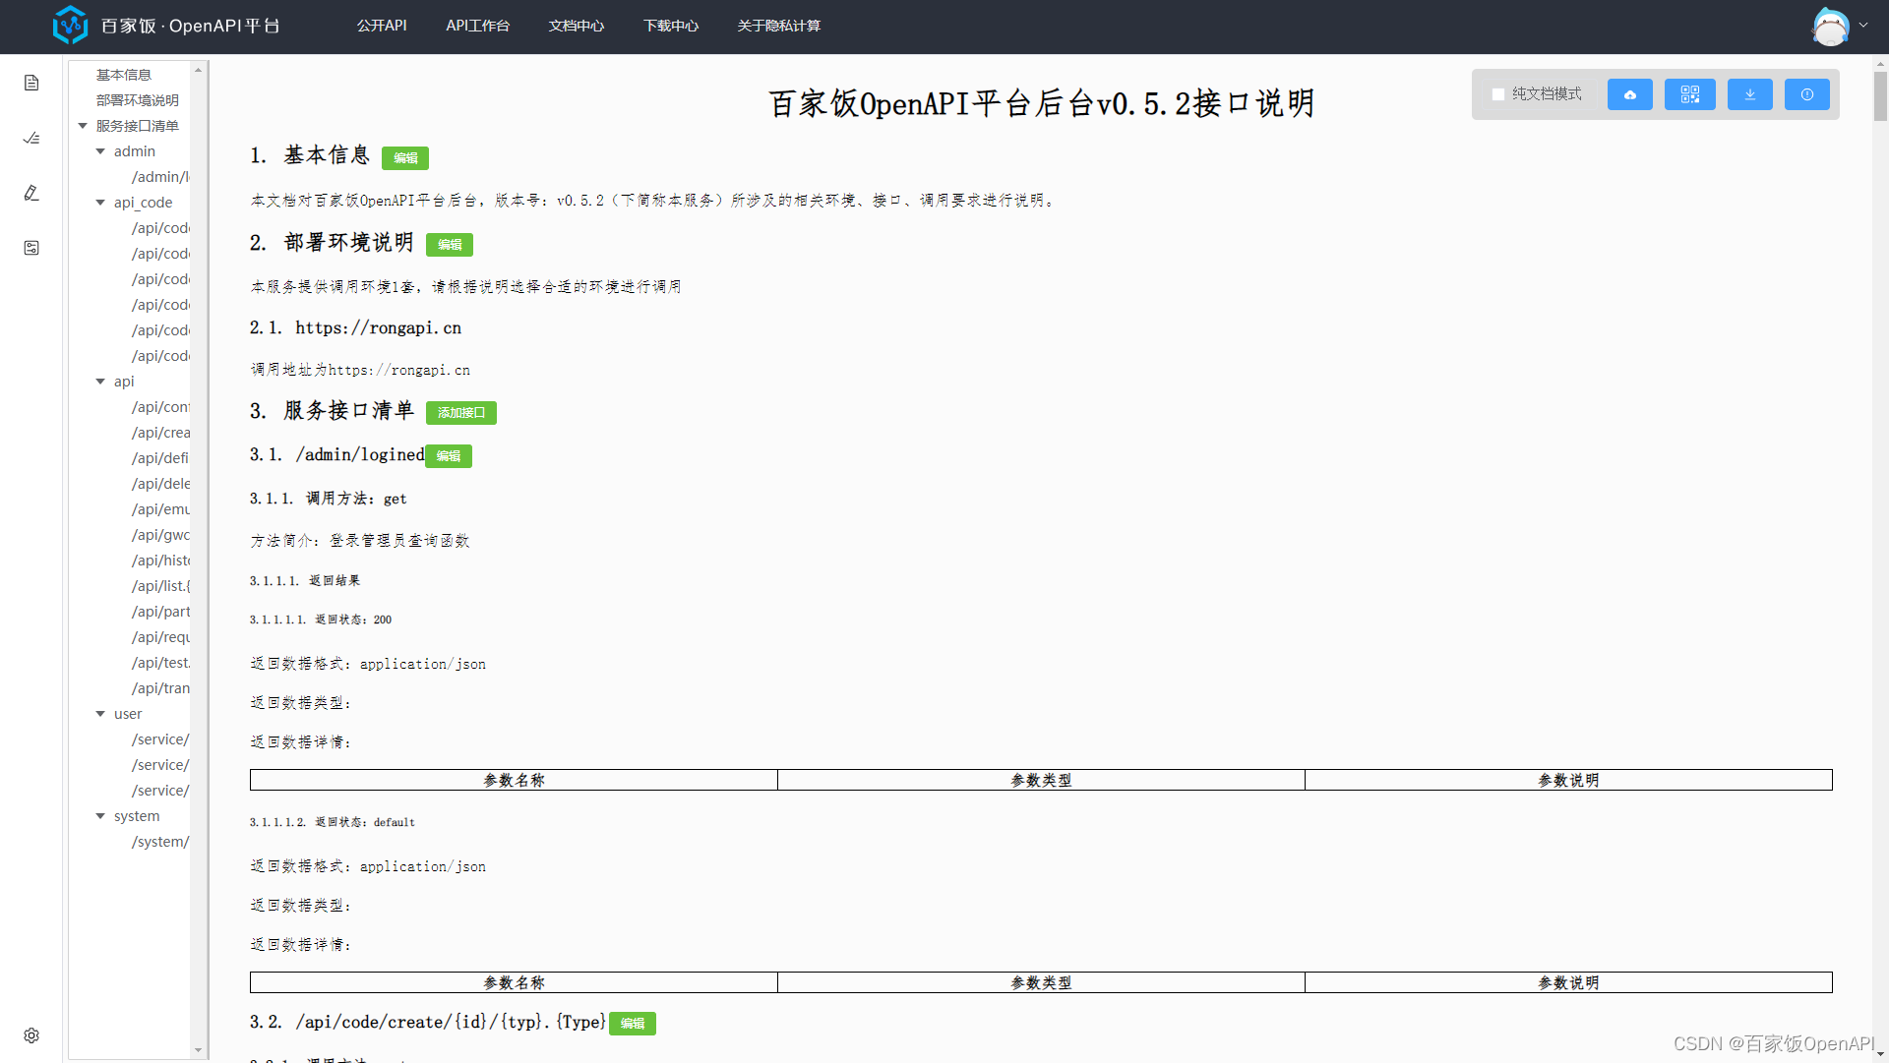Viewport: 1889px width, 1063px height.
Task: Select the /api/dele... tree entry
Action: [160, 484]
